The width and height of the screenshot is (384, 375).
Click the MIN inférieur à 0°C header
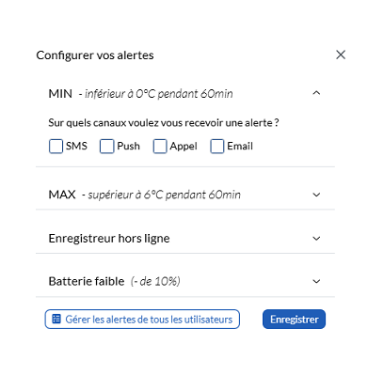185,93
